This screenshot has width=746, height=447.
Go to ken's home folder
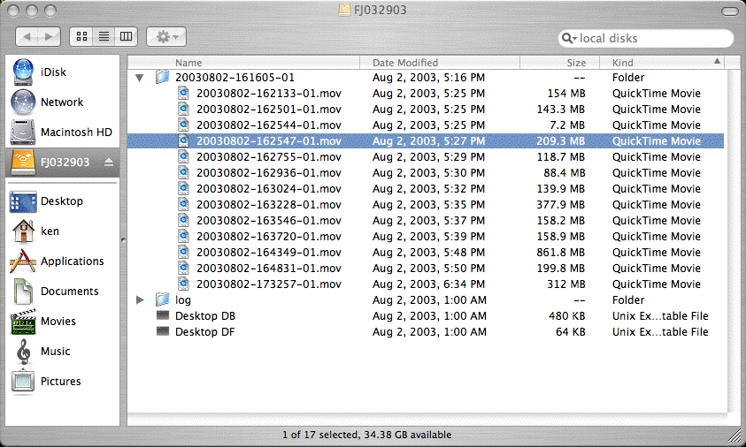(x=50, y=231)
